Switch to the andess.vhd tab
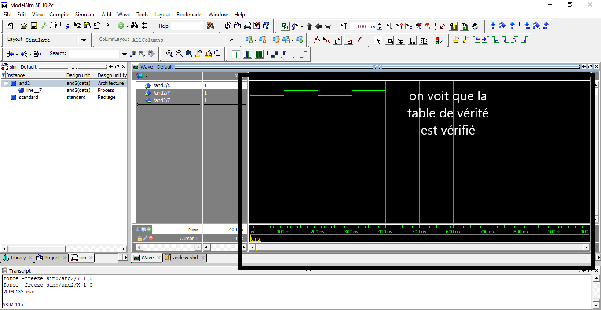Screen dimensions: 601x310 coord(185,258)
